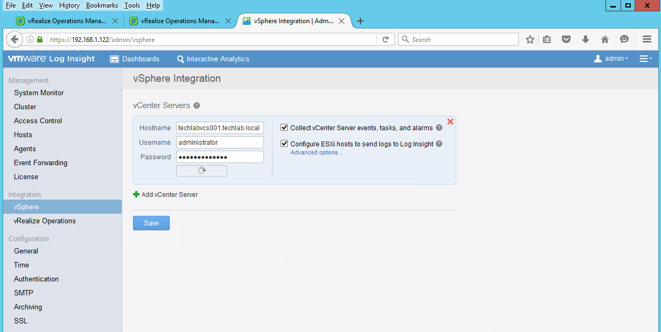Image resolution: width=661 pixels, height=332 pixels.
Task: Select vSphere under Integration
Action: tap(62, 207)
